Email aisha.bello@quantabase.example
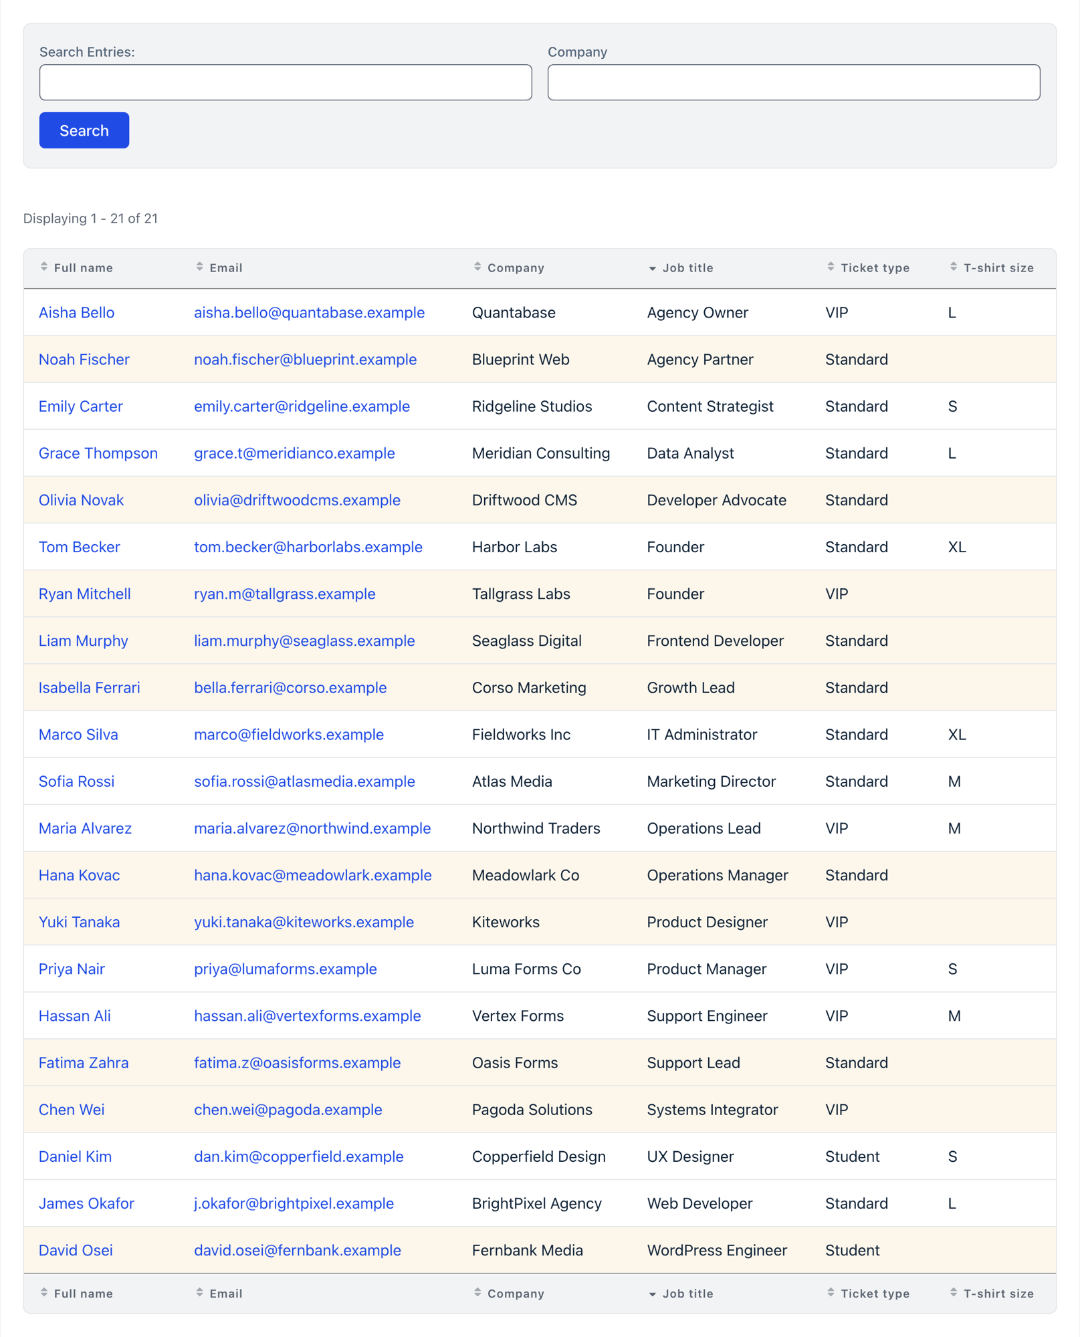Screen dimensions: 1080x1337 (310, 313)
